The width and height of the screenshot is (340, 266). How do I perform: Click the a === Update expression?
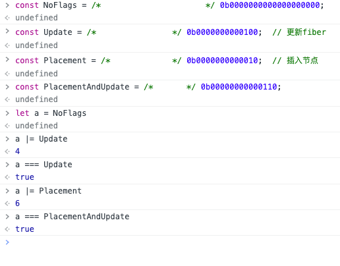tap(43, 165)
